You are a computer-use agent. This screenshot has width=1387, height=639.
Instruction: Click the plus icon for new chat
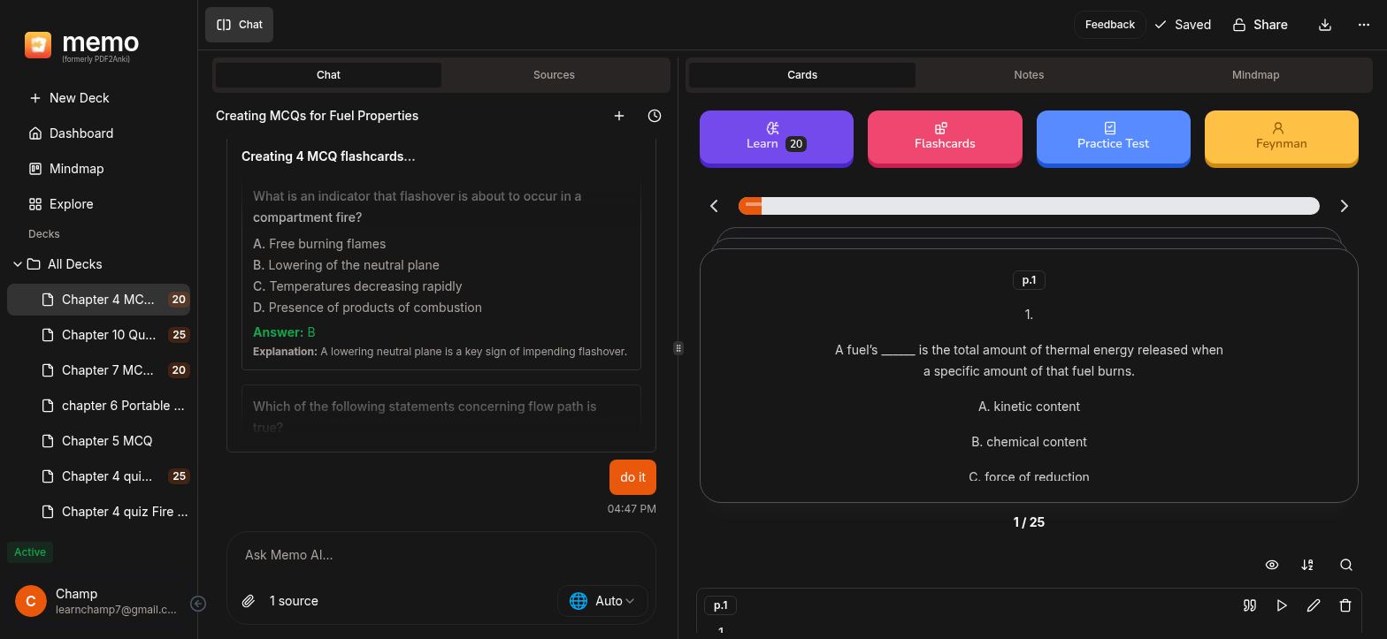619,116
